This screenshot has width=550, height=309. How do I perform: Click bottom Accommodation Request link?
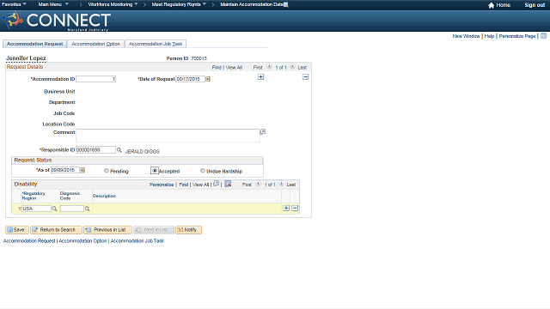[x=29, y=241]
